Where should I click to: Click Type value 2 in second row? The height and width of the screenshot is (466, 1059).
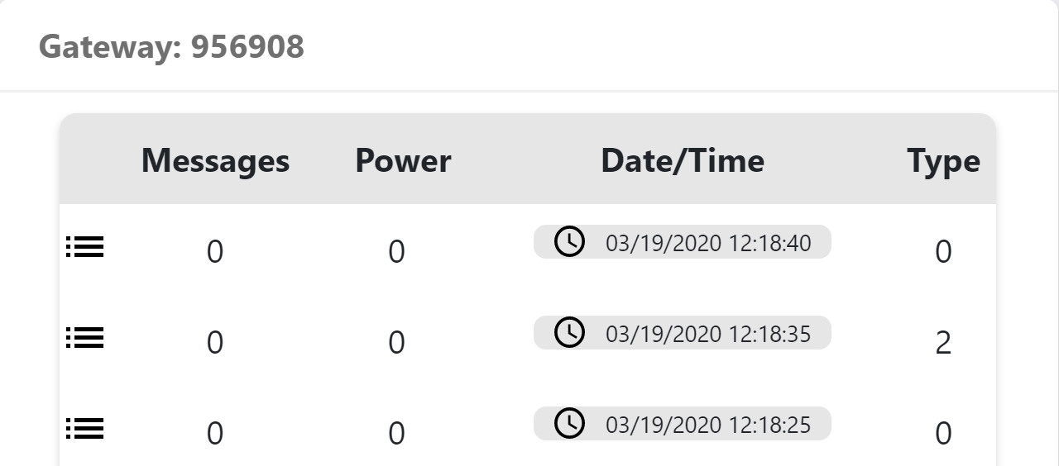click(x=943, y=342)
